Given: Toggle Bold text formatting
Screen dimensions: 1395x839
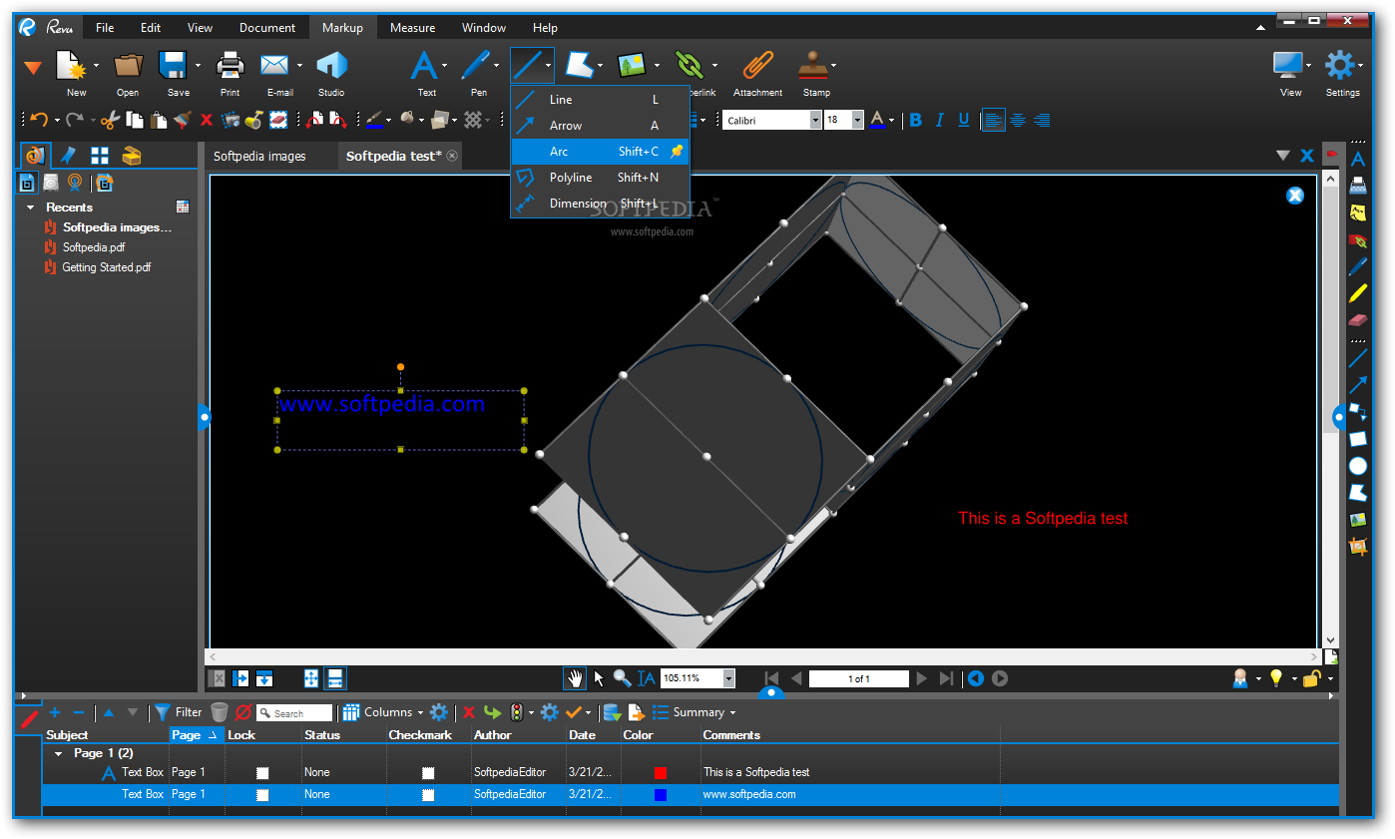Looking at the screenshot, I should [x=915, y=120].
